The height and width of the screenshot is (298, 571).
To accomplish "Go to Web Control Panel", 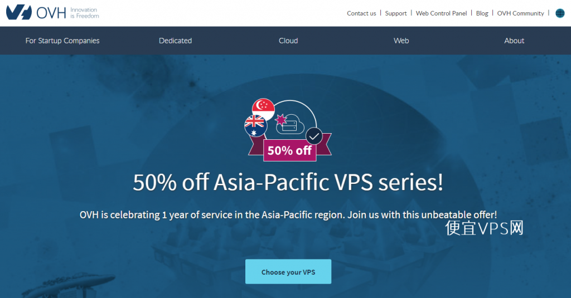I will (442, 13).
